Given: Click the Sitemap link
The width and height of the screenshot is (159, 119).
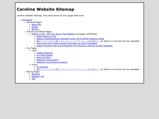Looking at the screenshot, I should [x=36, y=74].
